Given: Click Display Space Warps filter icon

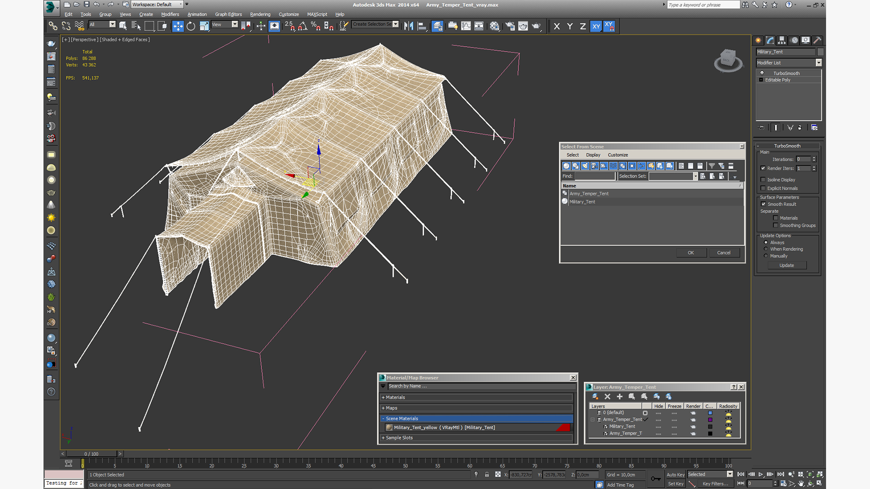Looking at the screenshot, I should point(613,166).
